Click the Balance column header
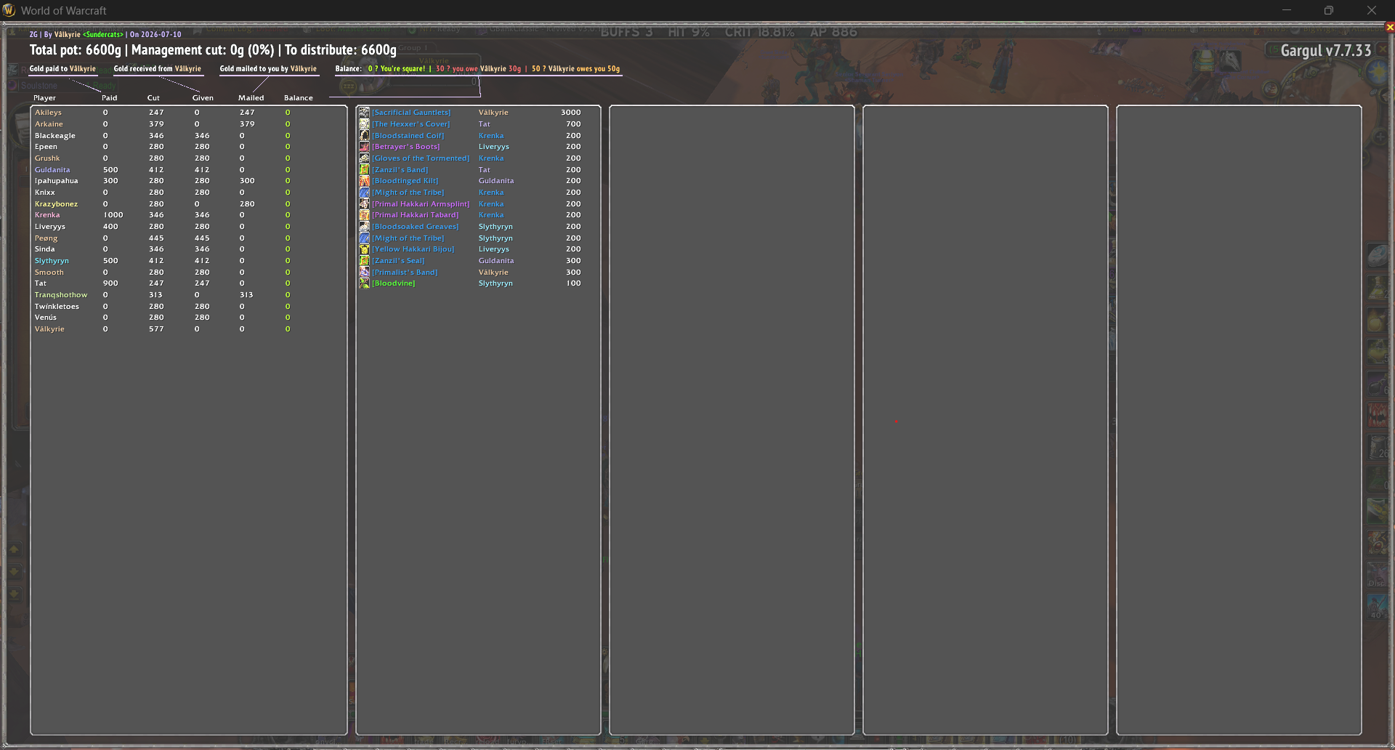The width and height of the screenshot is (1395, 750). [x=299, y=98]
